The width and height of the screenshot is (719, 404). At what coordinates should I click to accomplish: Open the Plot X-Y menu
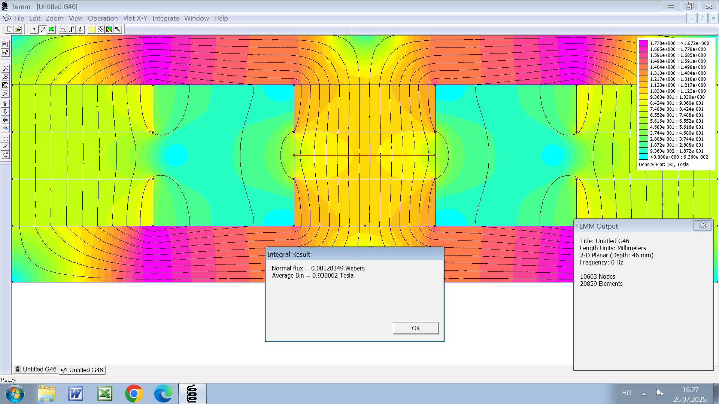pos(135,18)
